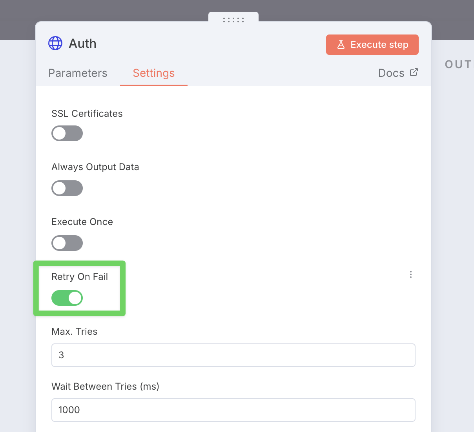The height and width of the screenshot is (432, 474).
Task: Click the Retry On Fail label
Action: click(x=80, y=277)
